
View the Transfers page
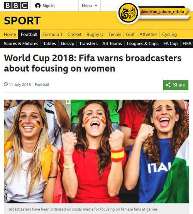click(x=88, y=44)
